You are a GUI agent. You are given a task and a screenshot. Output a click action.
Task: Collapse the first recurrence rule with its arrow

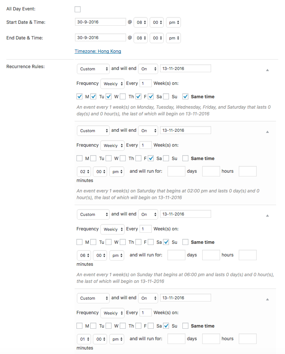pyautogui.click(x=267, y=70)
